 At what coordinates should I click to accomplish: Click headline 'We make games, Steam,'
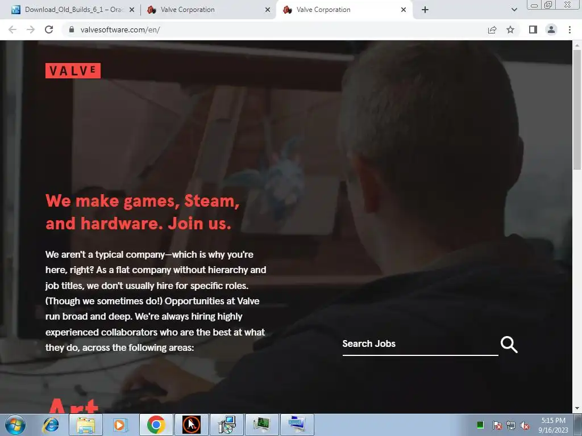[143, 201]
